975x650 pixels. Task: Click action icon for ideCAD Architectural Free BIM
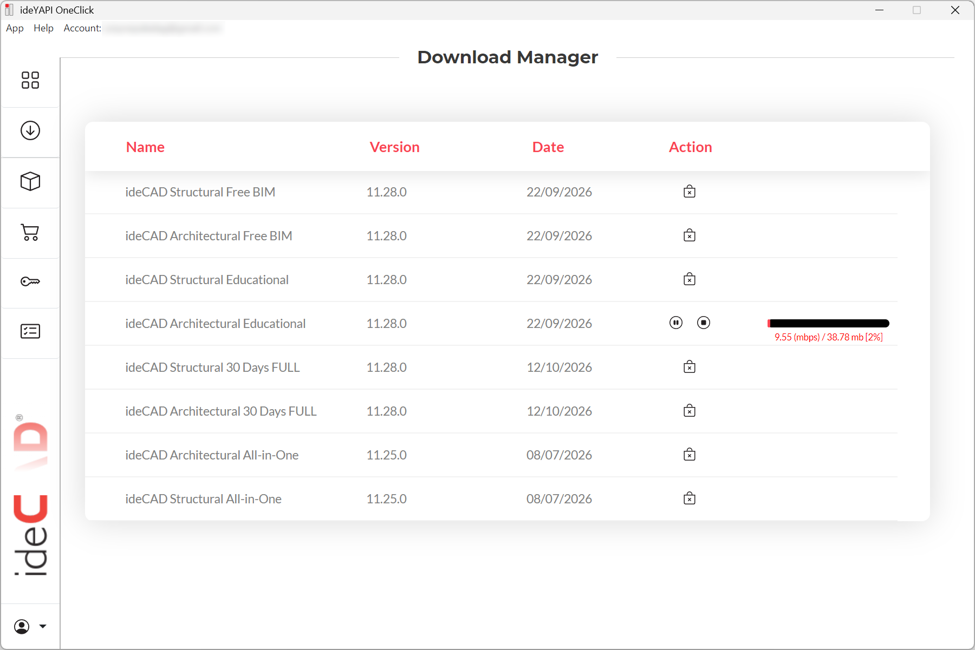click(690, 235)
